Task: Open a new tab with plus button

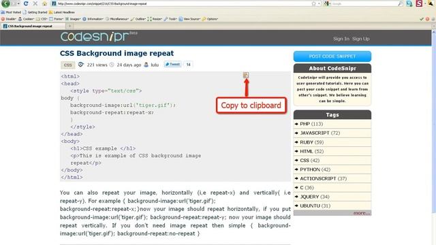Action: coord(69,26)
